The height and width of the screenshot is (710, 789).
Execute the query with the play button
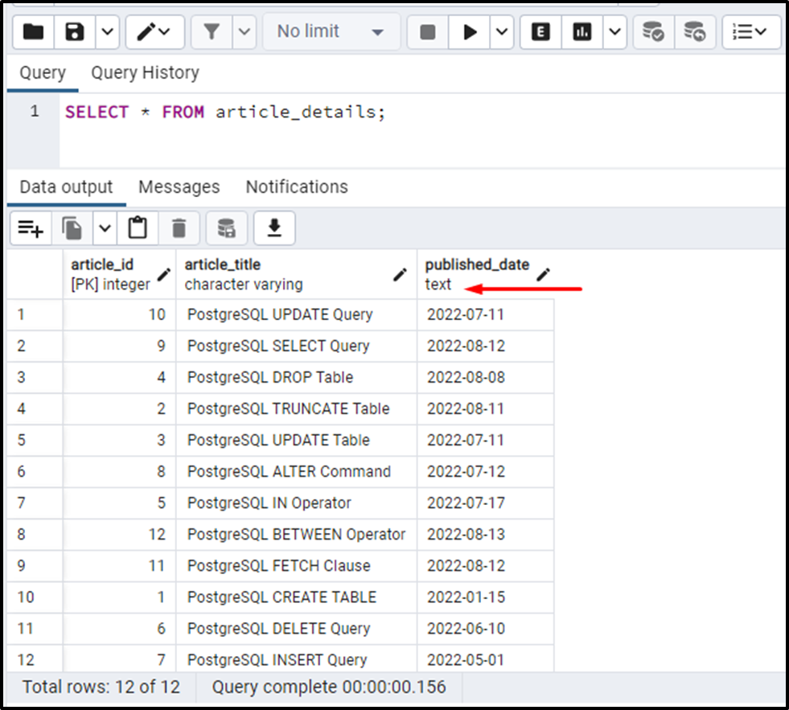(469, 32)
